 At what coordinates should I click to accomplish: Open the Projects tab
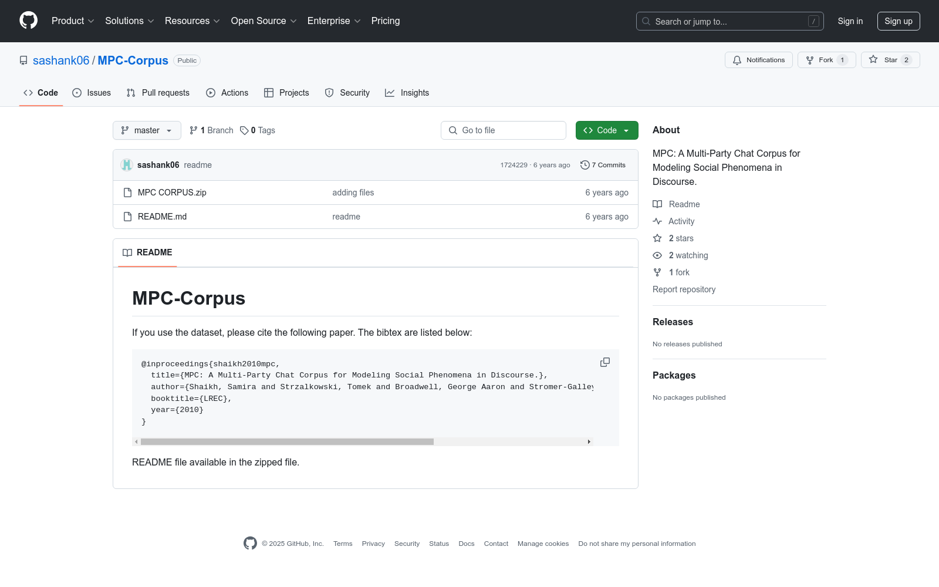click(286, 93)
